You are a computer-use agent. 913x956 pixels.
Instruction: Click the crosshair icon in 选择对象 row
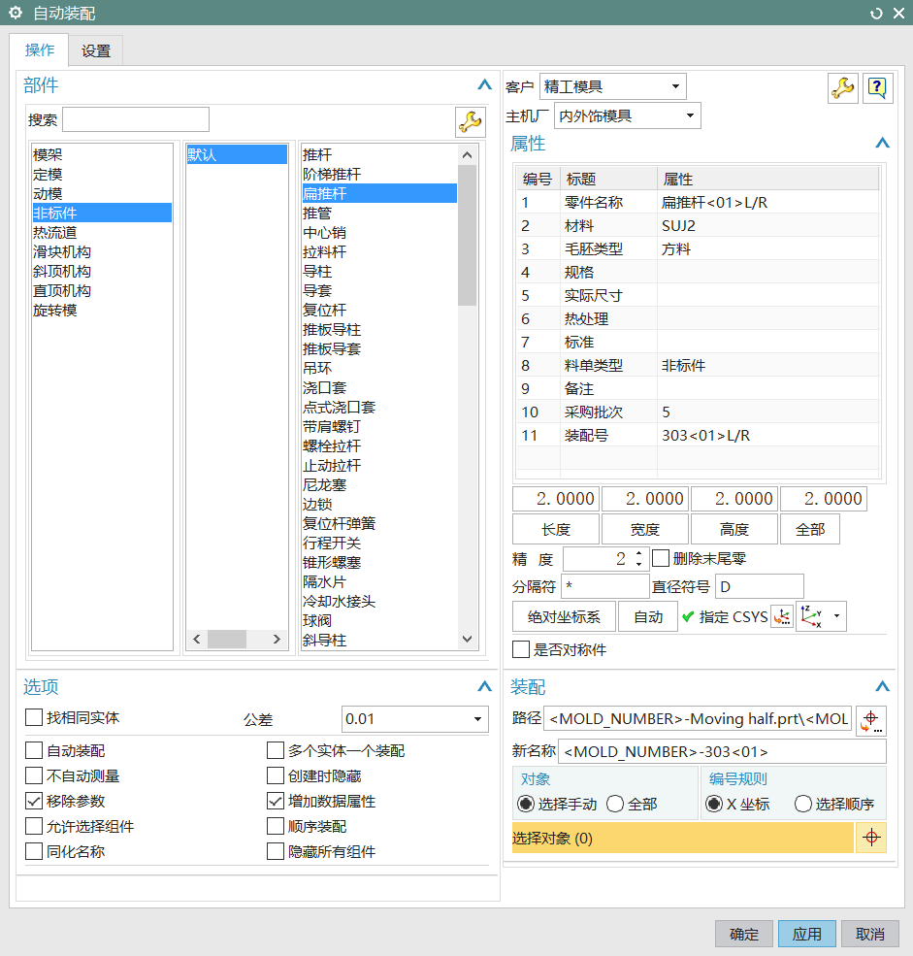[x=871, y=838]
